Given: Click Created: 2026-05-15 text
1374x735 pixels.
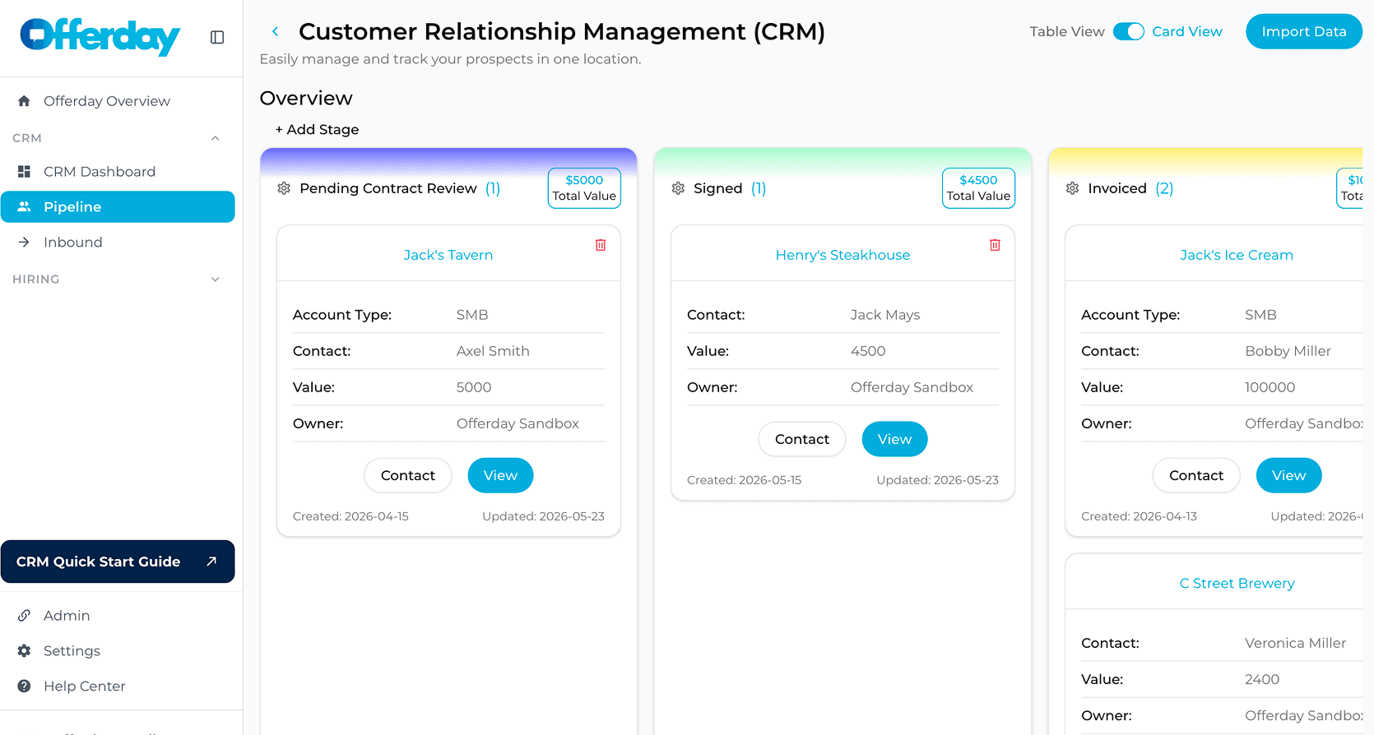Looking at the screenshot, I should click(744, 480).
